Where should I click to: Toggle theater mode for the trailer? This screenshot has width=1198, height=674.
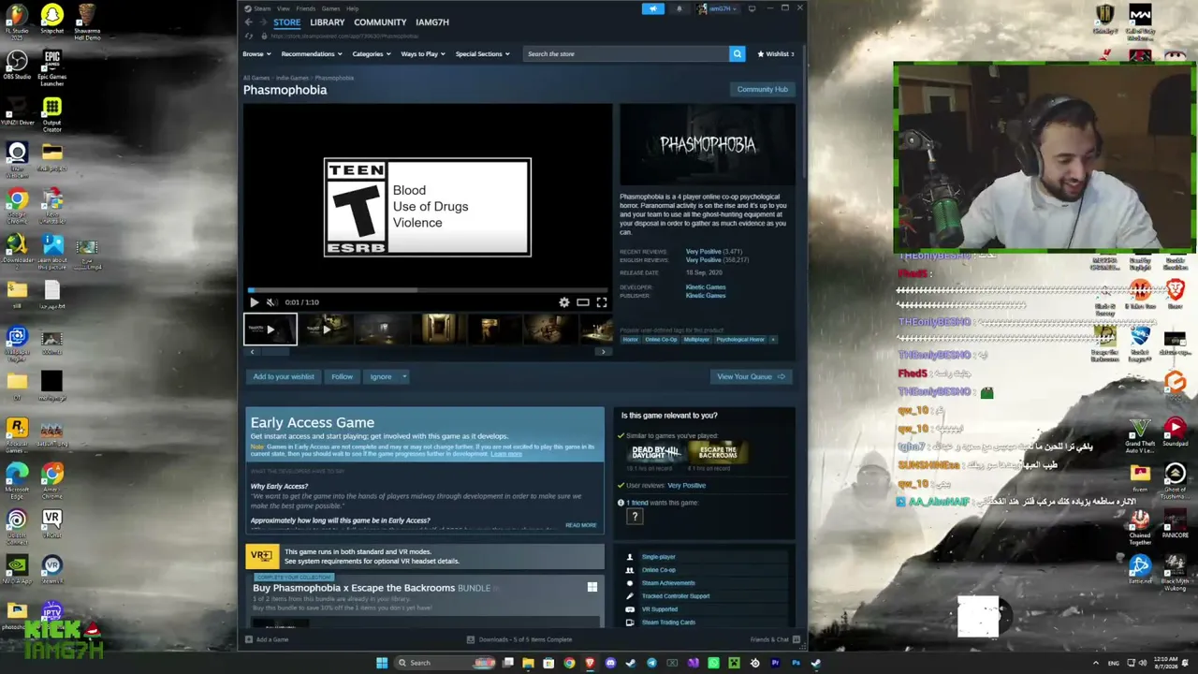tap(582, 302)
